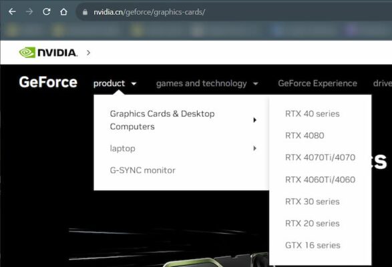
Task: Open the games and technology dropdown
Action: click(207, 83)
